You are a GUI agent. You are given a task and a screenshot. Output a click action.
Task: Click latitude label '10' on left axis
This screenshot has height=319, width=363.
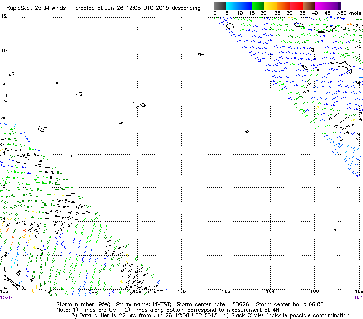[x=4, y=51]
